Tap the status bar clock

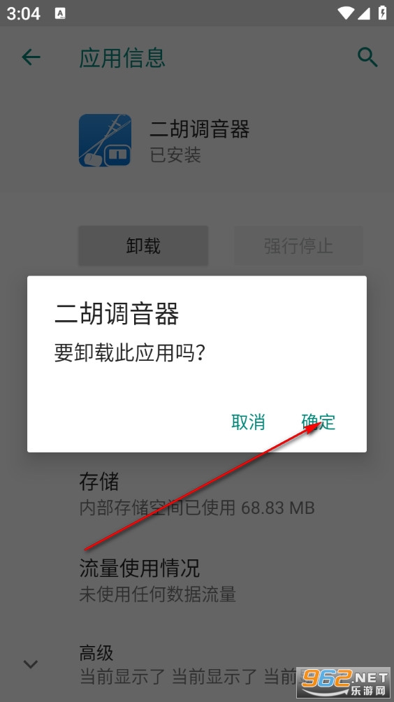click(x=23, y=13)
